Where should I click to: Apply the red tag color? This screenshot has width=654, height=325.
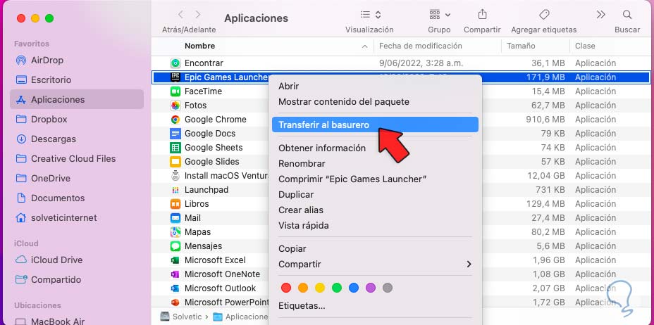click(x=285, y=288)
